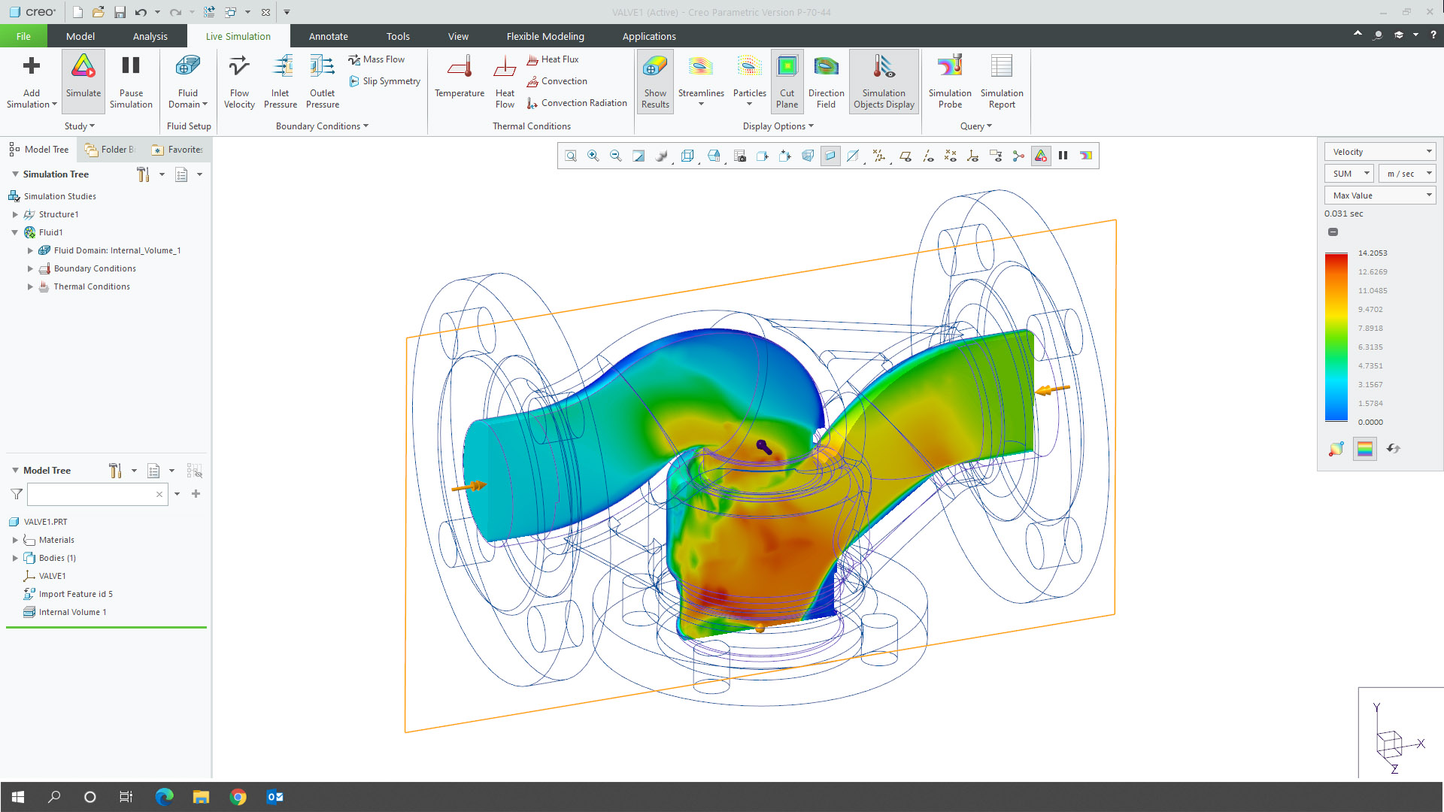Select the Simulate tool
The height and width of the screenshot is (812, 1444).
coord(83,80)
